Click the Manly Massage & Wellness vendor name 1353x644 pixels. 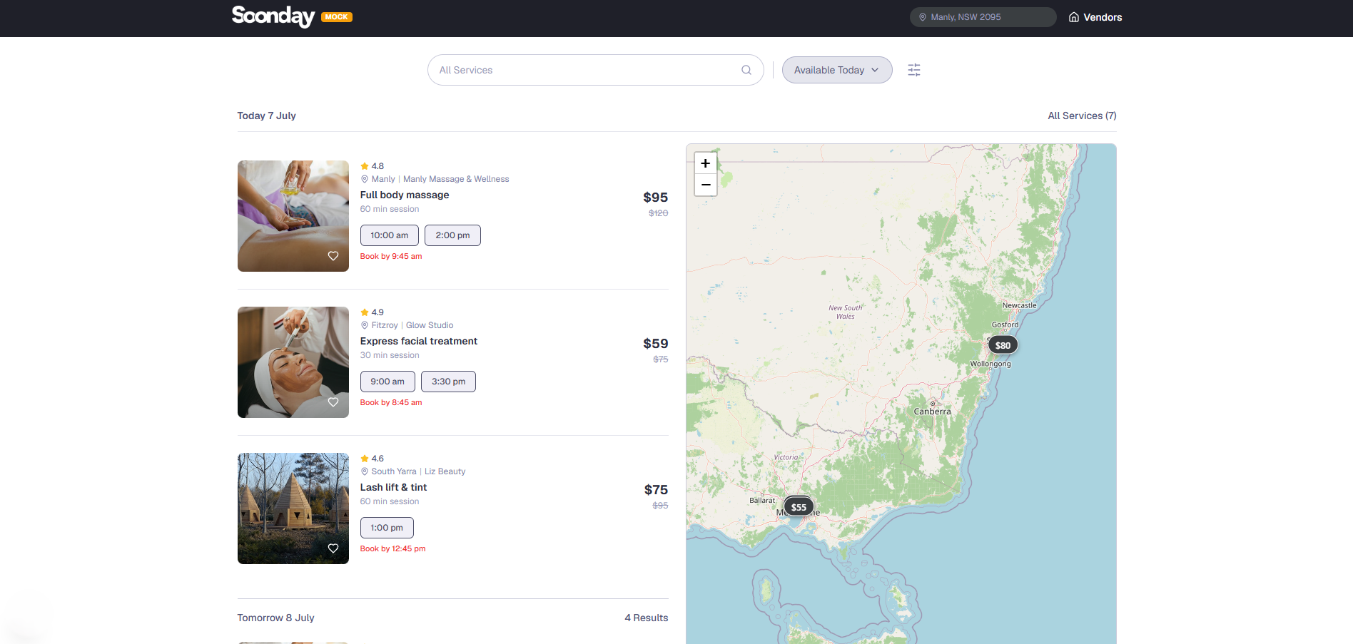pyautogui.click(x=456, y=179)
